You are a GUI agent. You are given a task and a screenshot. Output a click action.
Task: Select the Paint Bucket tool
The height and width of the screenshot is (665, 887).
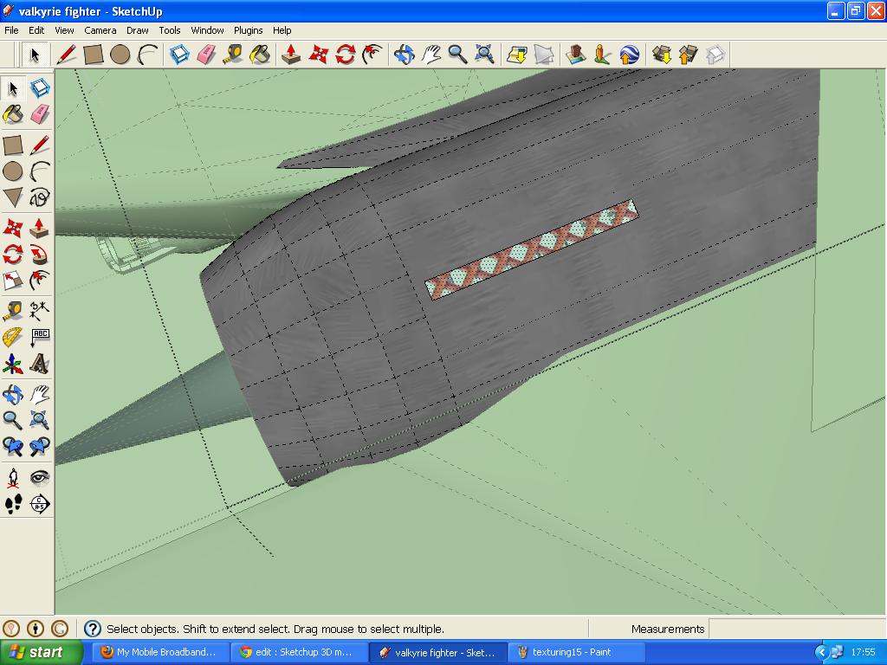[12, 113]
